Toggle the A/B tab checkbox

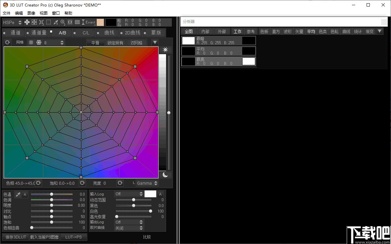click(x=51, y=31)
